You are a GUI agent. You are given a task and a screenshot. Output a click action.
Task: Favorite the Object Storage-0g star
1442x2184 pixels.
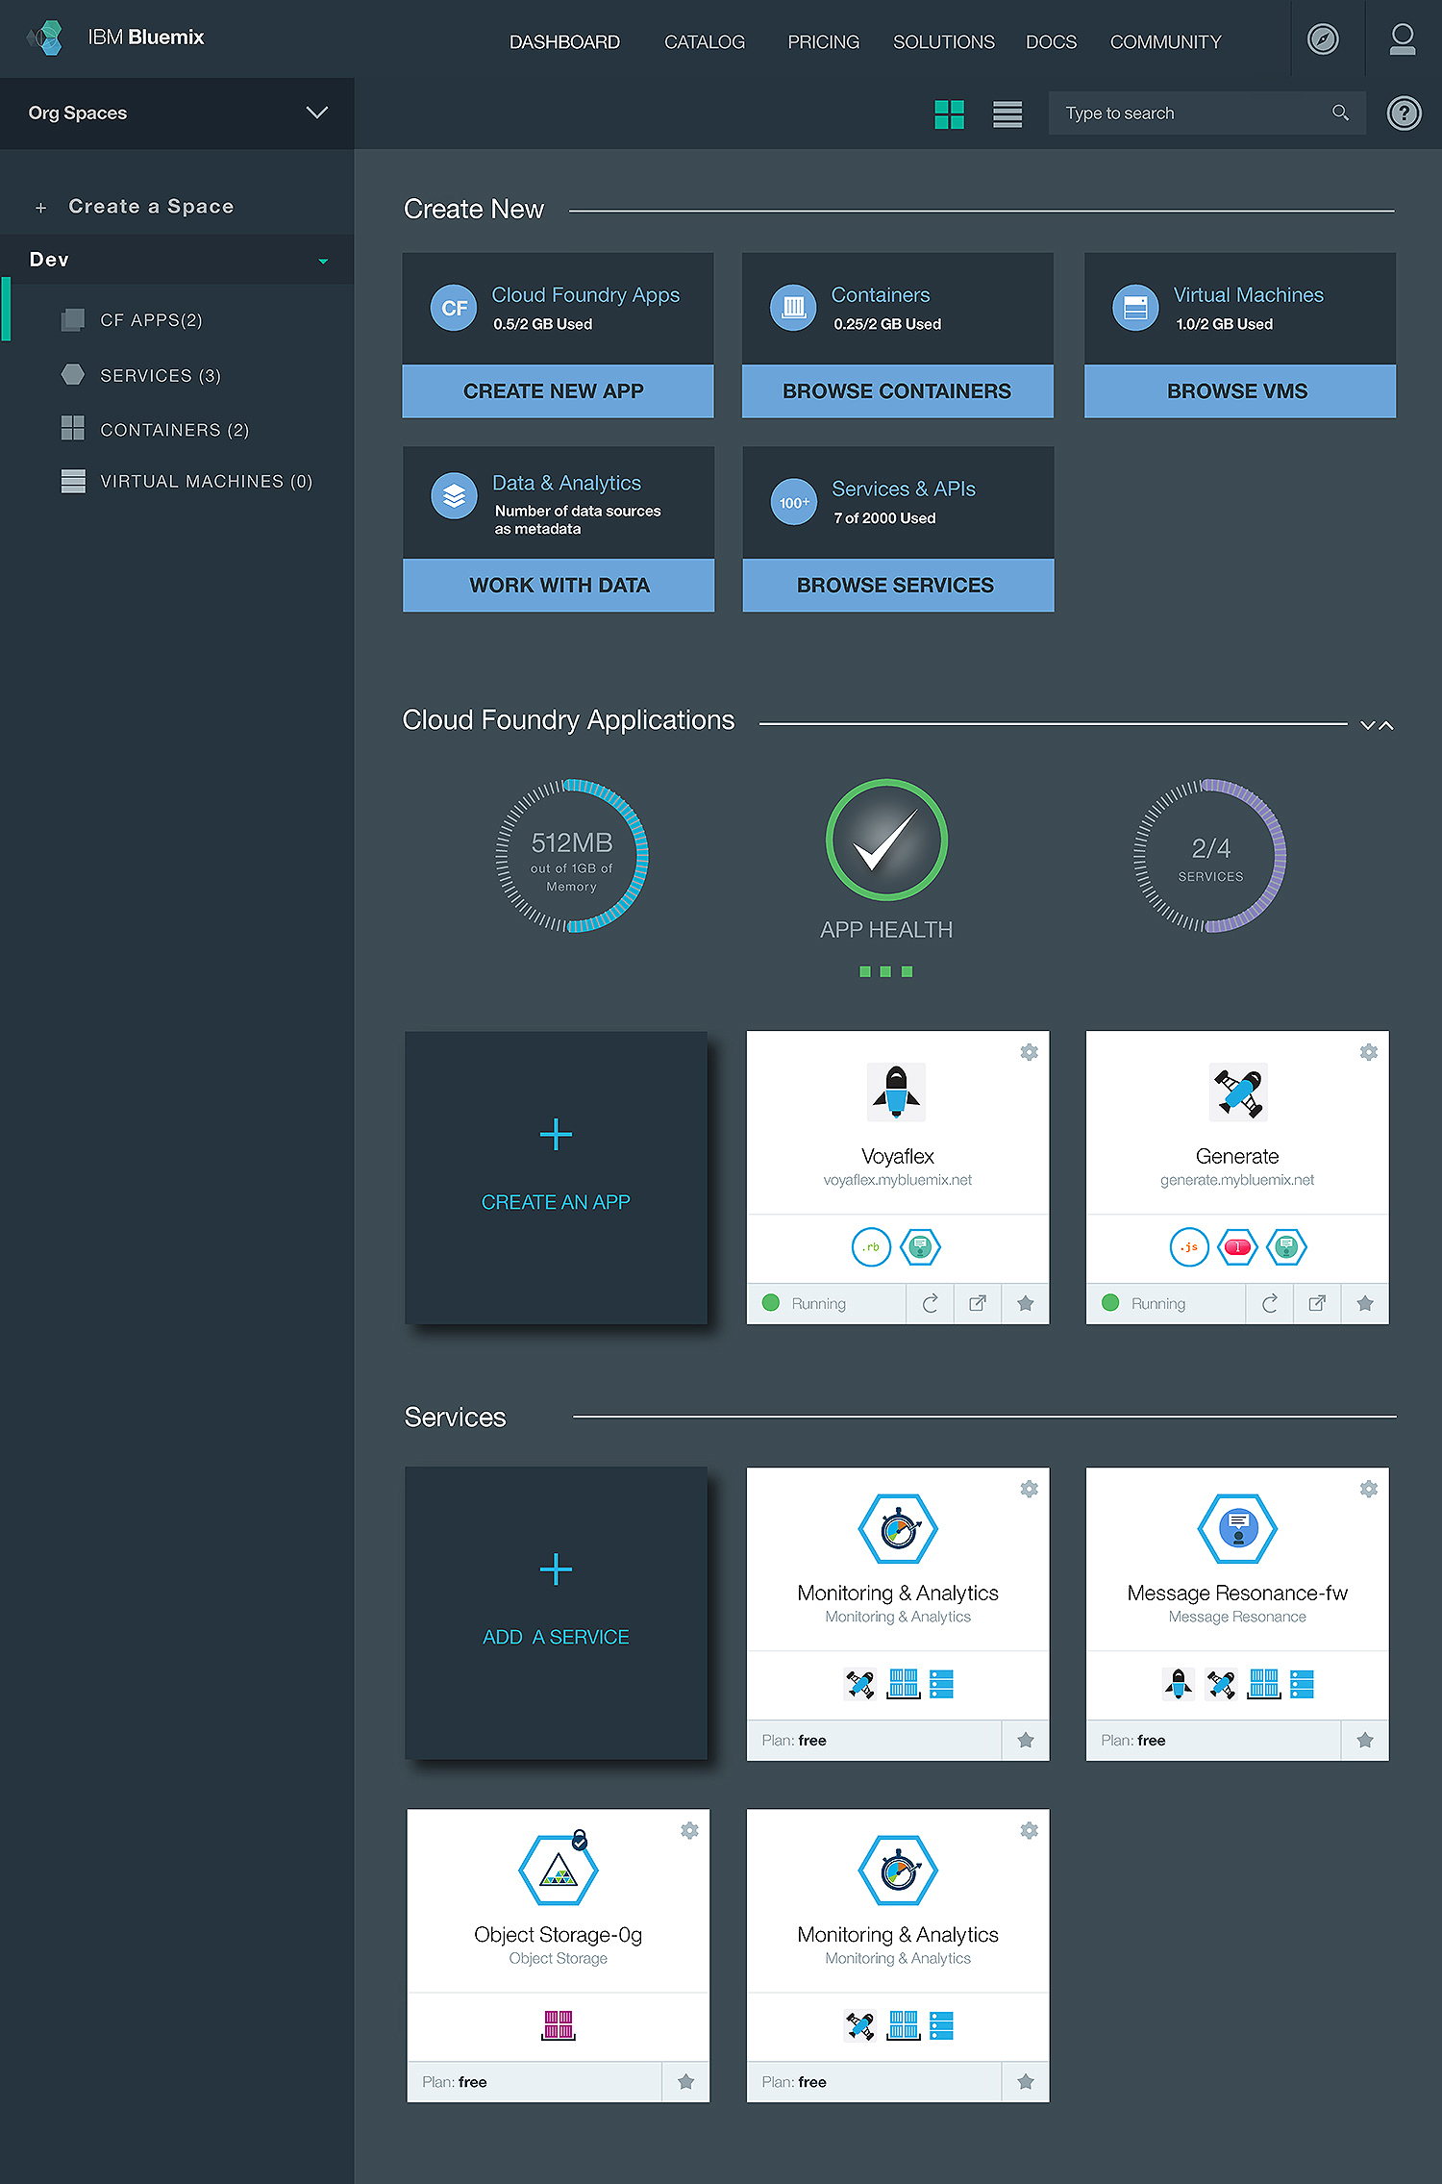point(685,2082)
